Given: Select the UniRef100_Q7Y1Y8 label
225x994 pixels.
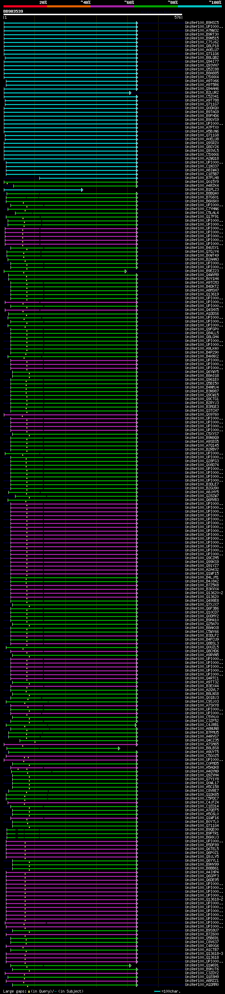Looking at the screenshot, I should (202, 779).
